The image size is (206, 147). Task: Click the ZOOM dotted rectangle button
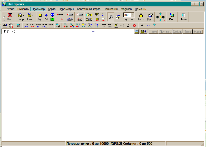[x=51, y=26]
